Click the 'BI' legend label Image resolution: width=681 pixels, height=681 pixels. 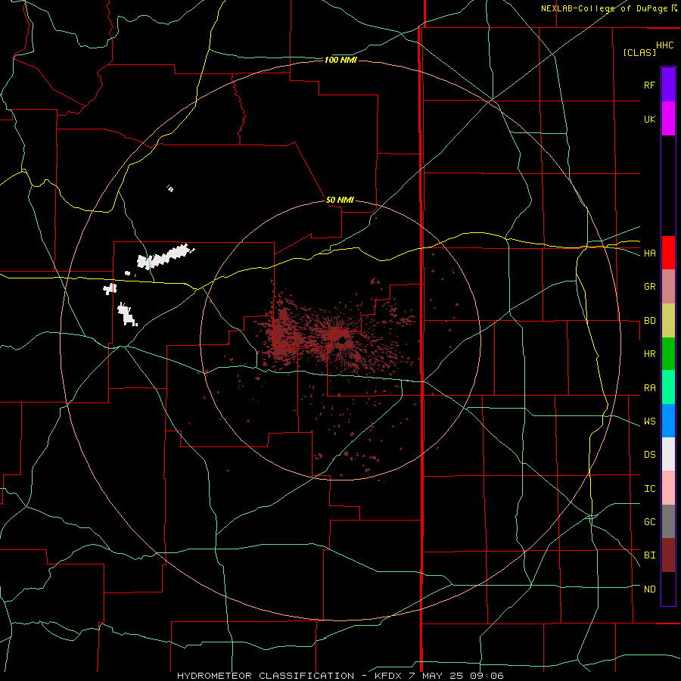pyautogui.click(x=649, y=555)
